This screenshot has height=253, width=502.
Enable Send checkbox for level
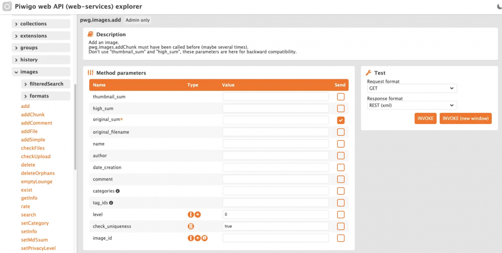[x=341, y=215]
